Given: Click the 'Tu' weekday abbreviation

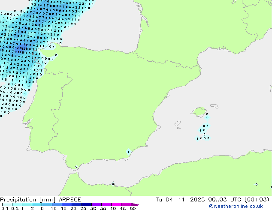Looking at the screenshot, I should coord(159,200).
